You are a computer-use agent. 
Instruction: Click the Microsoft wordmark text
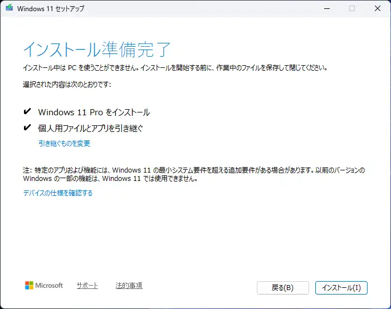click(x=50, y=286)
